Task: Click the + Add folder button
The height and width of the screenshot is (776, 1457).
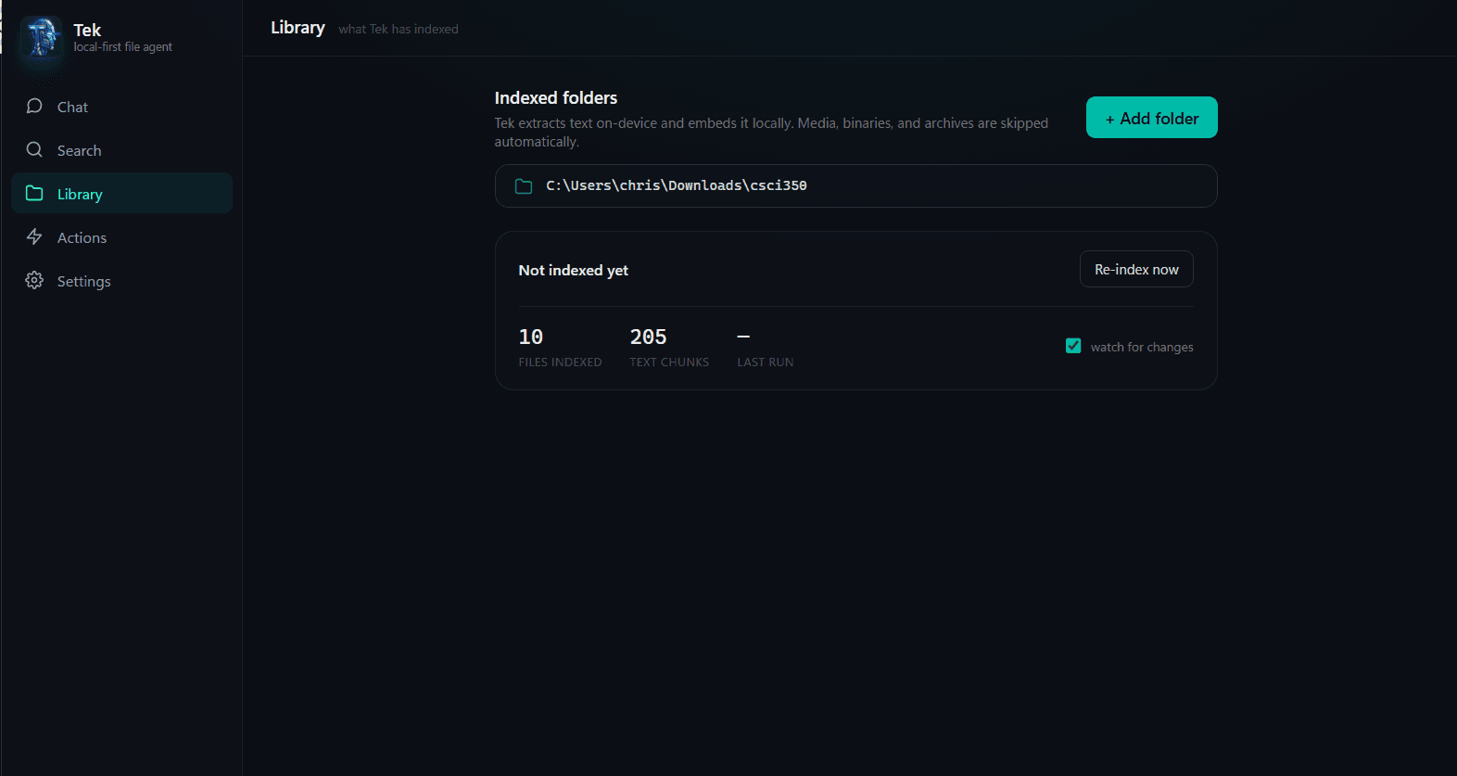Action: click(x=1151, y=118)
